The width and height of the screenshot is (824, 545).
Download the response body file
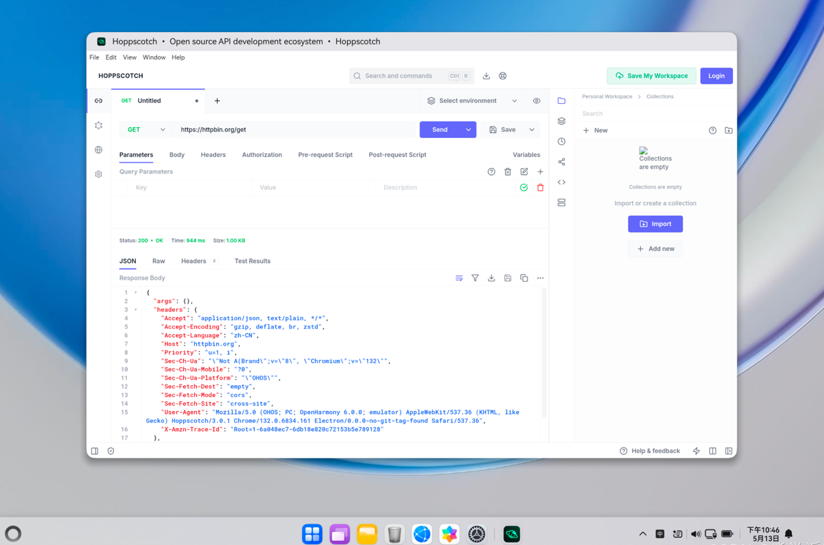point(491,278)
